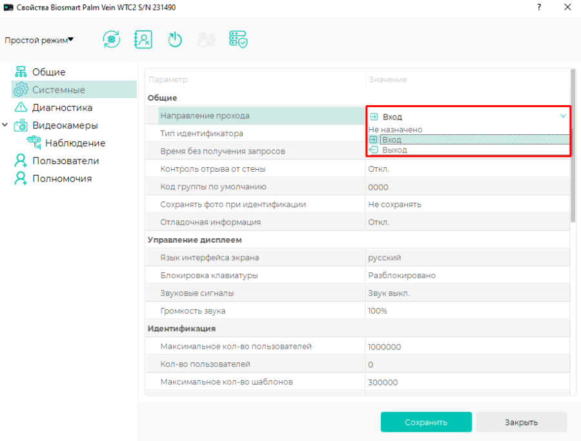This screenshot has height=441, width=581.
Task: Select the Направление прохода parameter row
Action: 255,116
